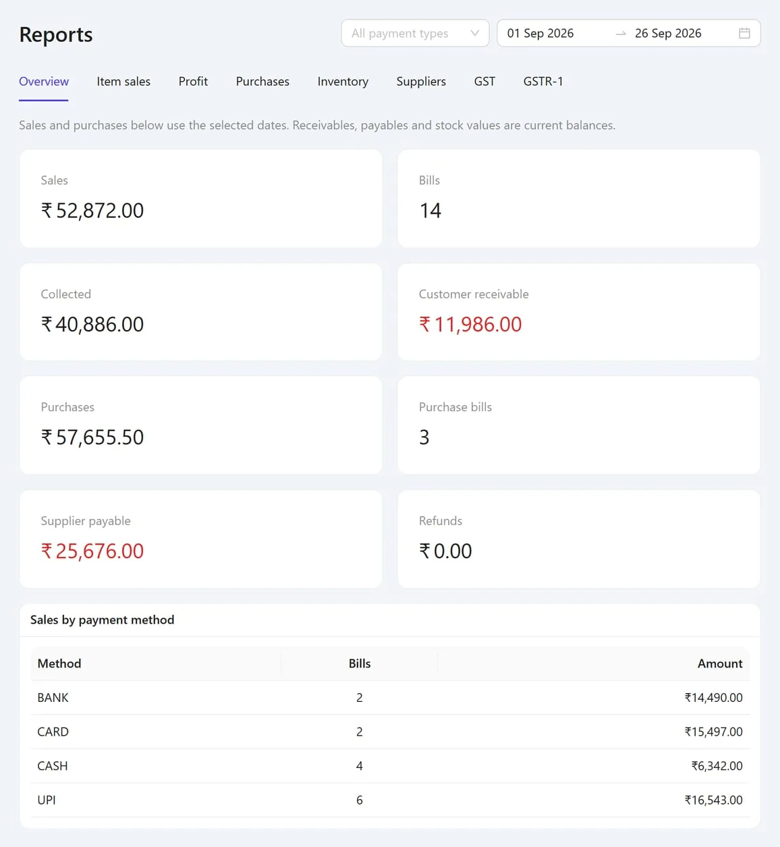Set the end date 26 Sep 2026
The height and width of the screenshot is (847, 780).
pos(668,33)
